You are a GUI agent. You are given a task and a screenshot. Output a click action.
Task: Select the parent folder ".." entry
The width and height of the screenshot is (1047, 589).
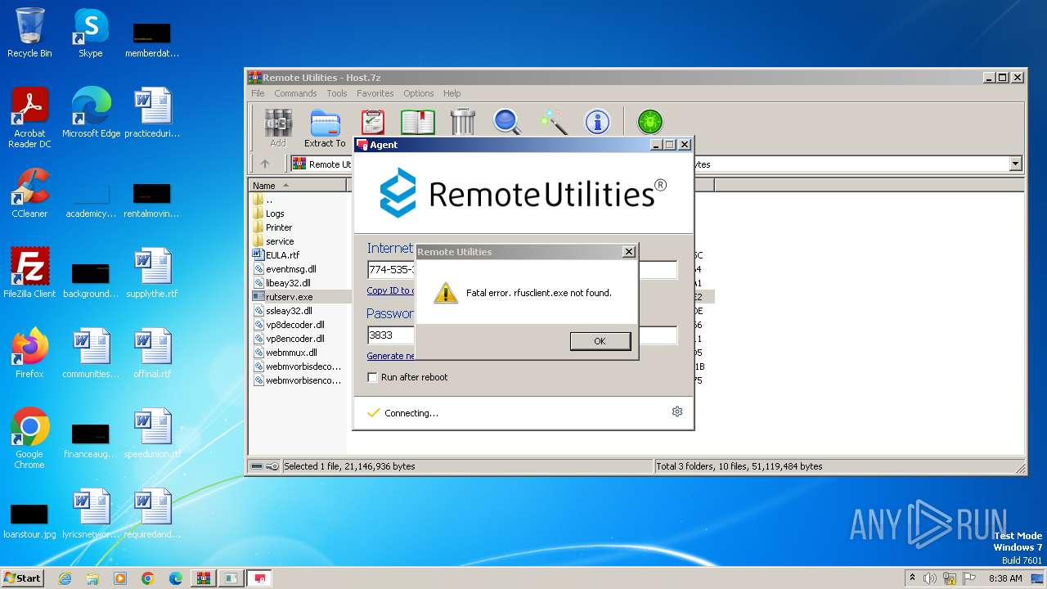click(x=269, y=200)
